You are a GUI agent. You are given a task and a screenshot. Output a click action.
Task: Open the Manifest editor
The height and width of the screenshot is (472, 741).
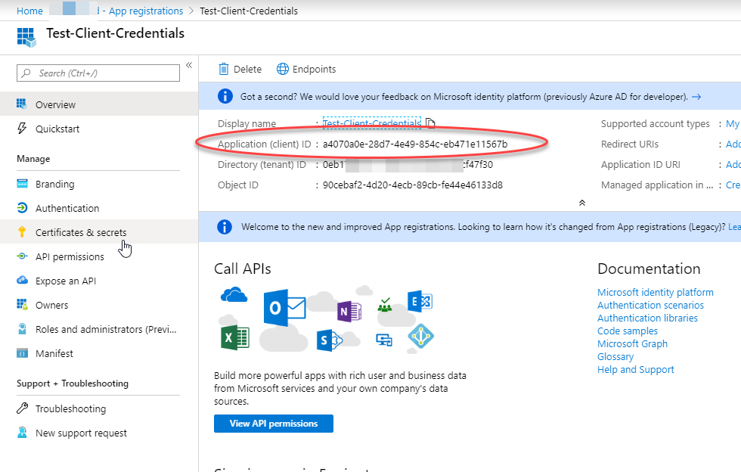pyautogui.click(x=99, y=352)
